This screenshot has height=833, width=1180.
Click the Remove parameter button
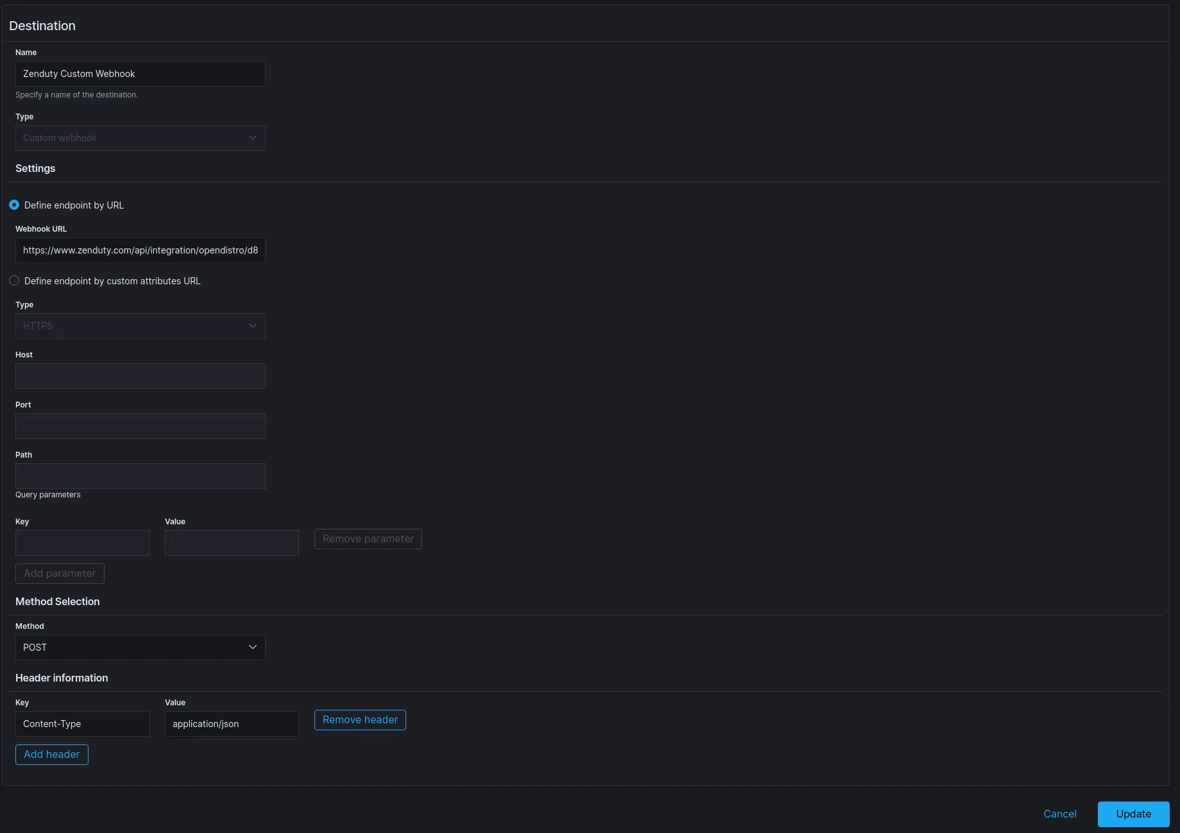tap(368, 539)
